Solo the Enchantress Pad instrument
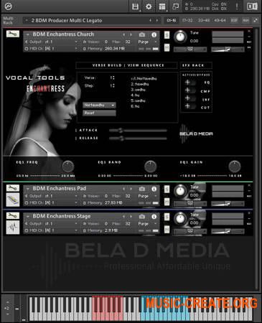The image size is (262, 323). [x=167, y=189]
